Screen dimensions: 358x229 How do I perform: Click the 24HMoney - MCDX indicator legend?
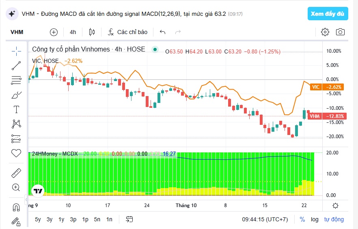55,154
